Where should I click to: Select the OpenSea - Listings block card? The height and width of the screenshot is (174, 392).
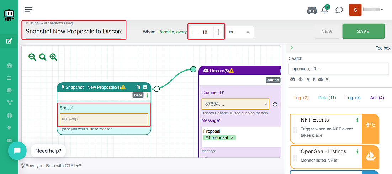point(334,157)
